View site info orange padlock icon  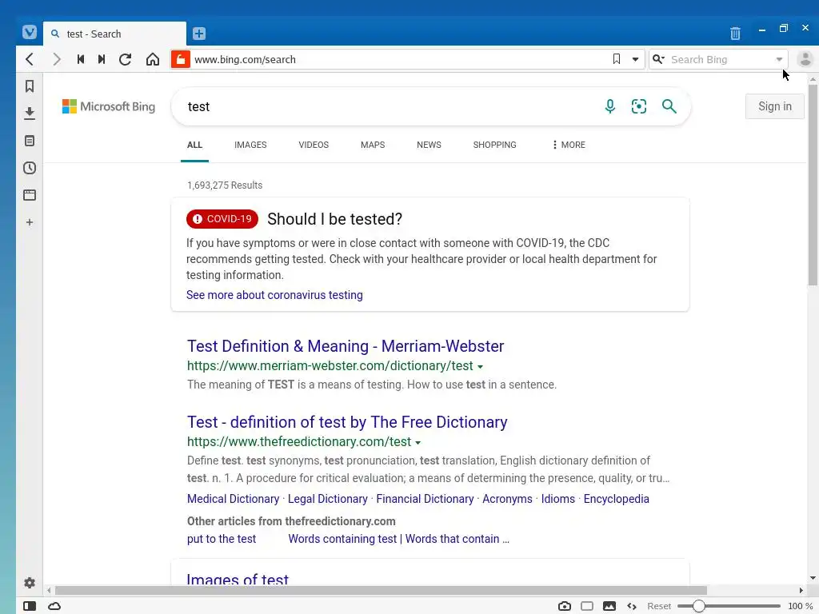click(181, 59)
